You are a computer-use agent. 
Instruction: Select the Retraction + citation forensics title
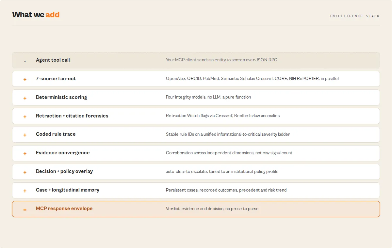72,116
